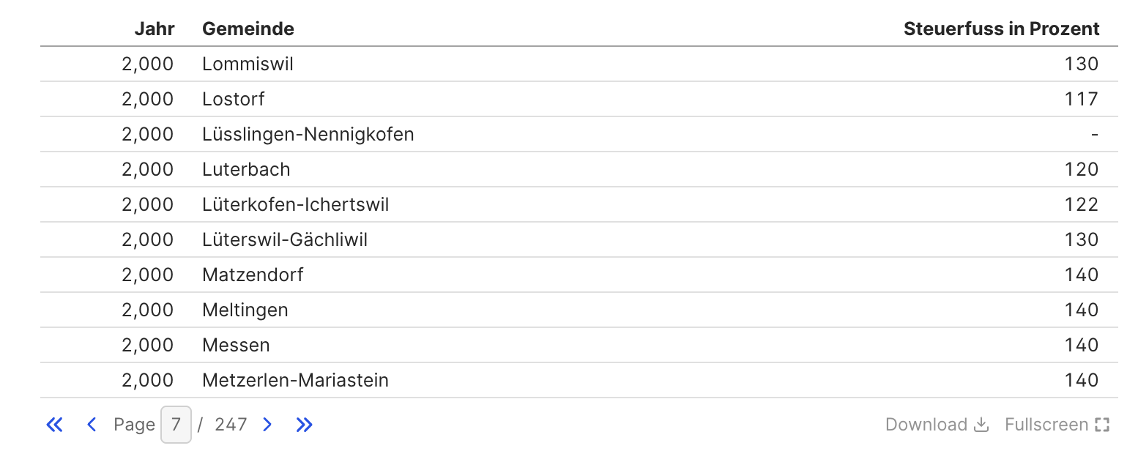Sort by the Gemeinde column header
Viewport: 1138px width, 451px height.
248,29
